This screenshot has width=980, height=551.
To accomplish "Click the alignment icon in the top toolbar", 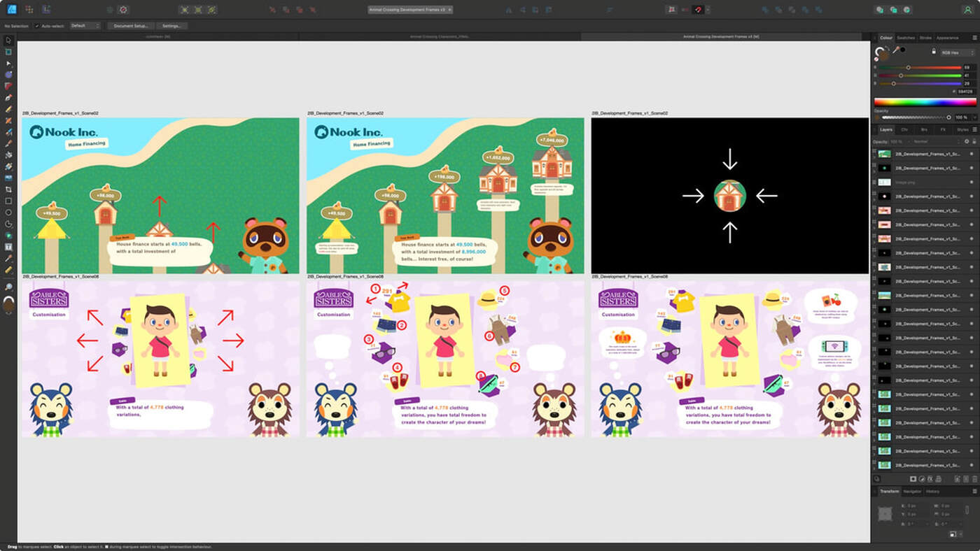I will [x=609, y=10].
